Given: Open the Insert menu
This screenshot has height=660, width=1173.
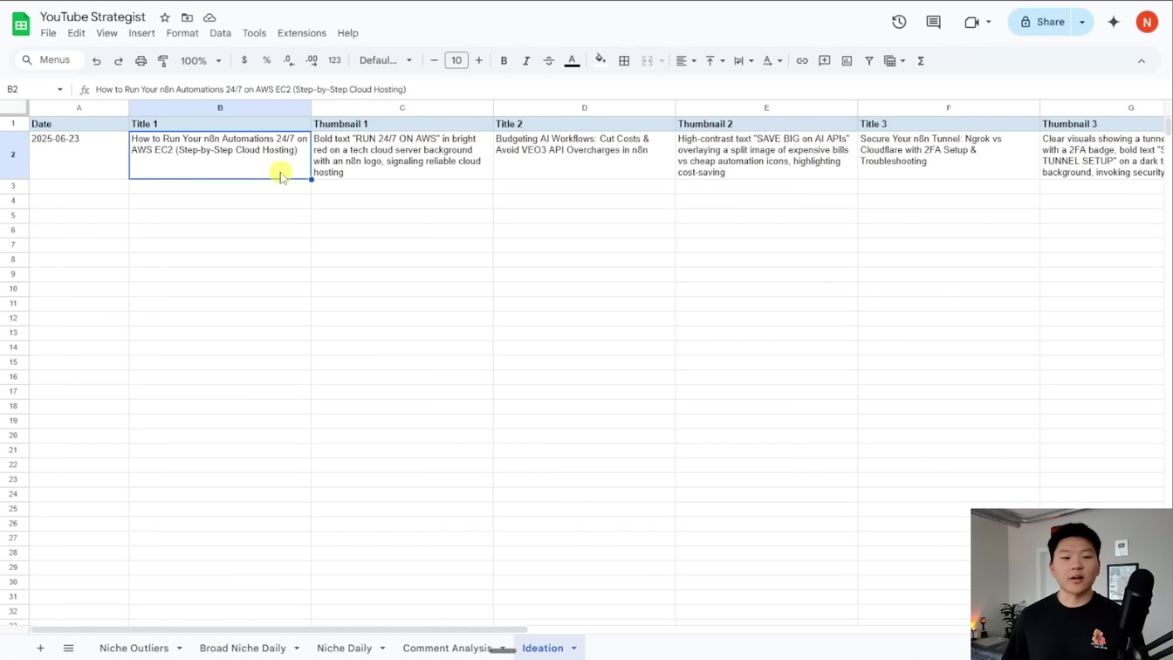Looking at the screenshot, I should [141, 33].
